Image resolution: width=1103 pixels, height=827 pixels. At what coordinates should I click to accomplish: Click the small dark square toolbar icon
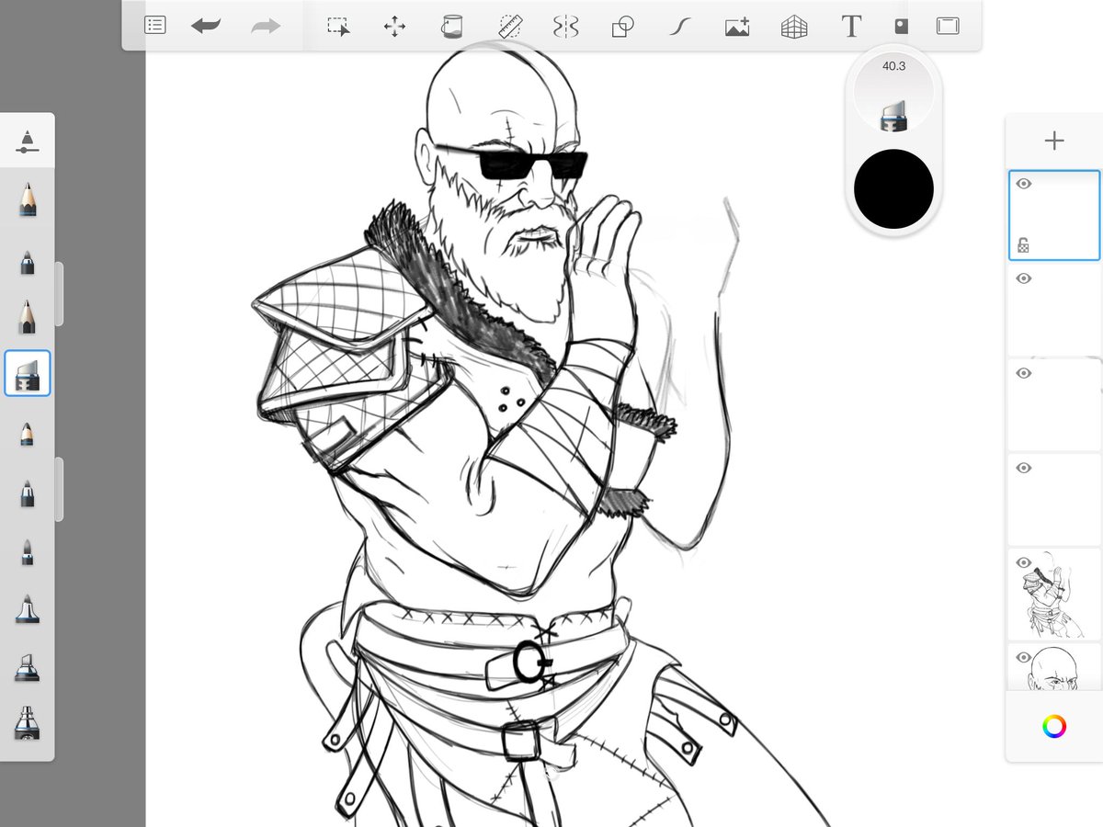pos(901,26)
